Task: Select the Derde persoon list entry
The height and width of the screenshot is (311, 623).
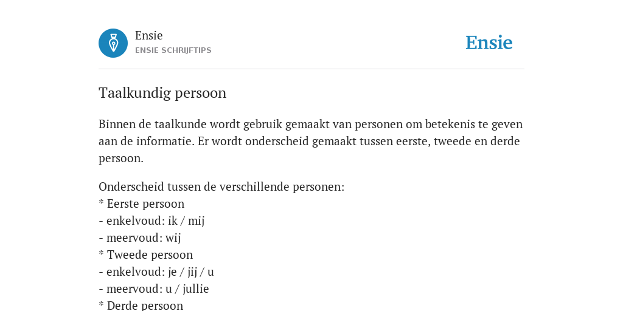Action: click(x=141, y=306)
